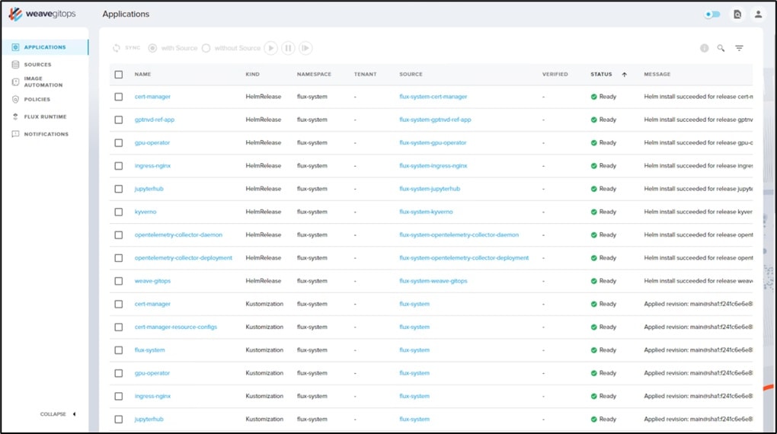The width and height of the screenshot is (777, 434).
Task: Open table search magnifier icon
Action: coord(721,48)
